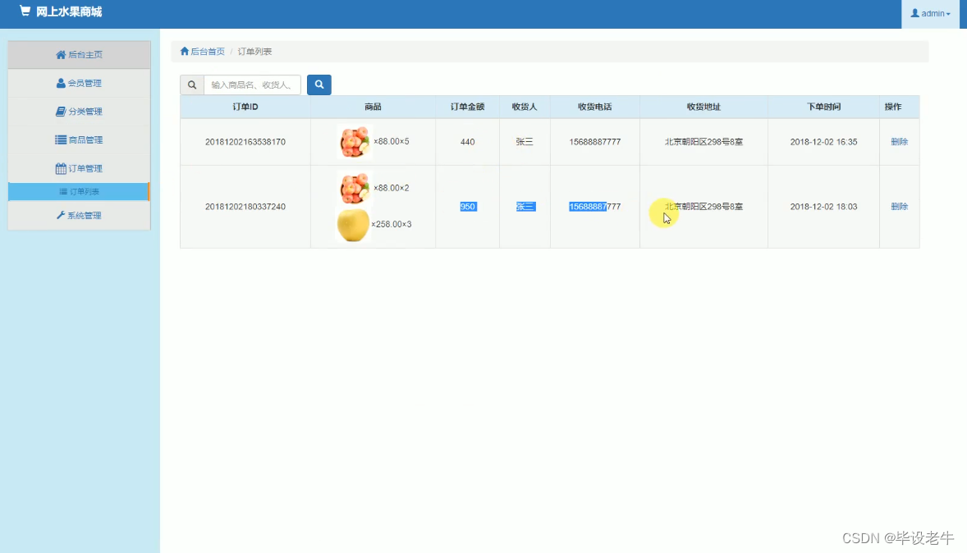The image size is (967, 553).
Task: Select the highlighted order amount 950
Action: [x=467, y=206]
